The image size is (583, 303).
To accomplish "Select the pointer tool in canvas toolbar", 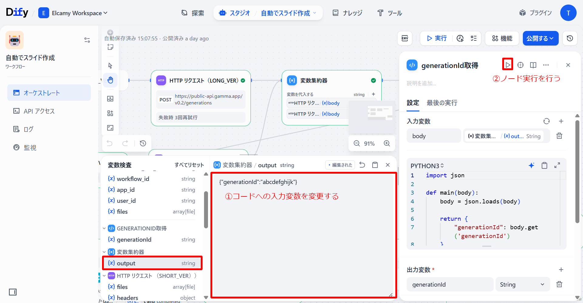I will (110, 66).
